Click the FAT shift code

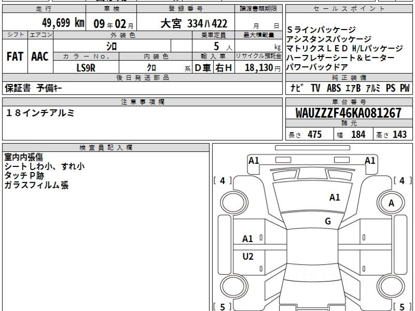coord(15,57)
